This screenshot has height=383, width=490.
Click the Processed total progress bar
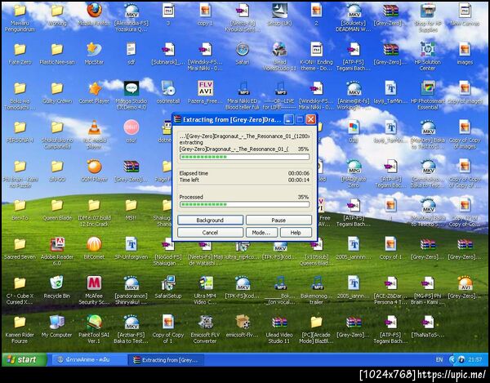(245, 205)
